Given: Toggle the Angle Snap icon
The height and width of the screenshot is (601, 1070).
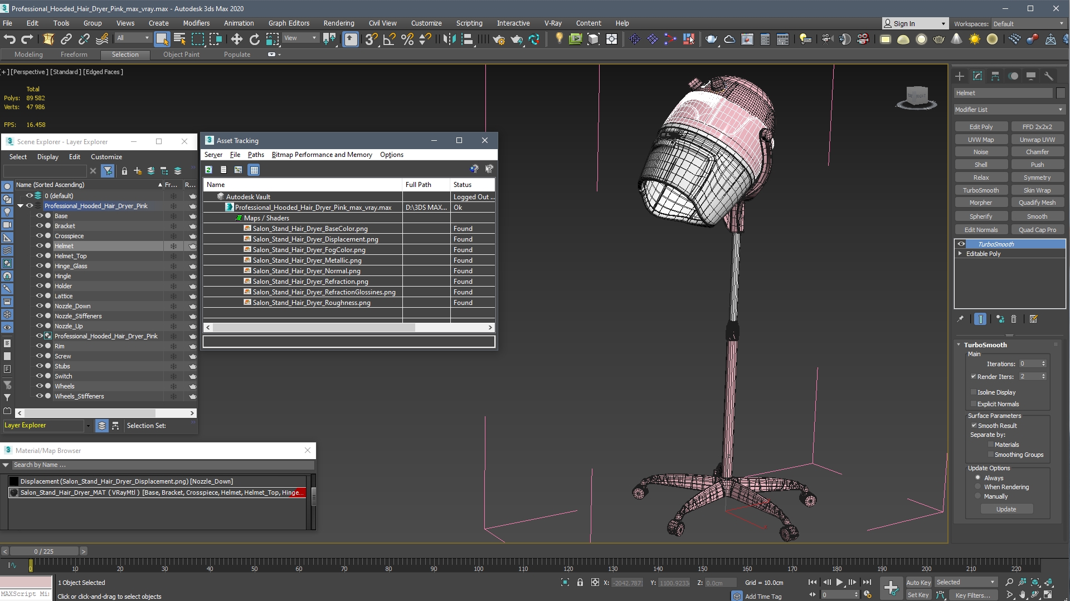Looking at the screenshot, I should [x=390, y=39].
